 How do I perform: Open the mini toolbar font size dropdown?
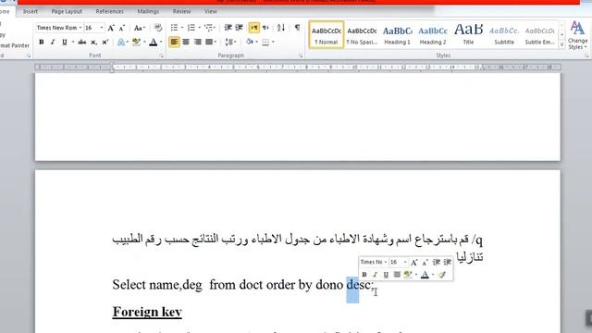(405, 262)
